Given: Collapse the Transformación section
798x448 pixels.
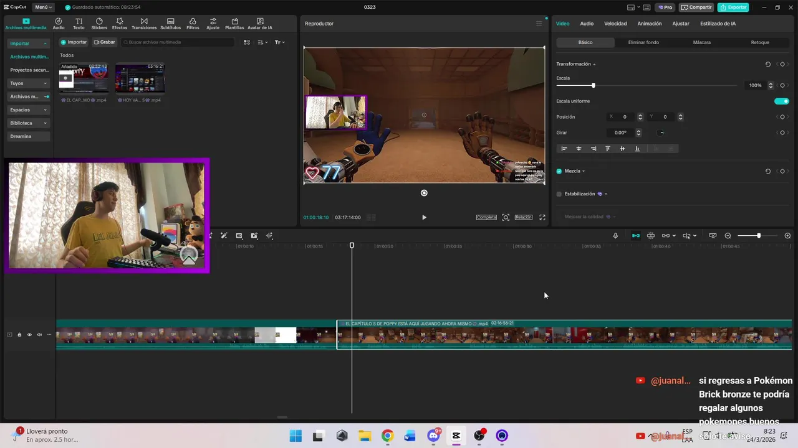Looking at the screenshot, I should tap(594, 65).
